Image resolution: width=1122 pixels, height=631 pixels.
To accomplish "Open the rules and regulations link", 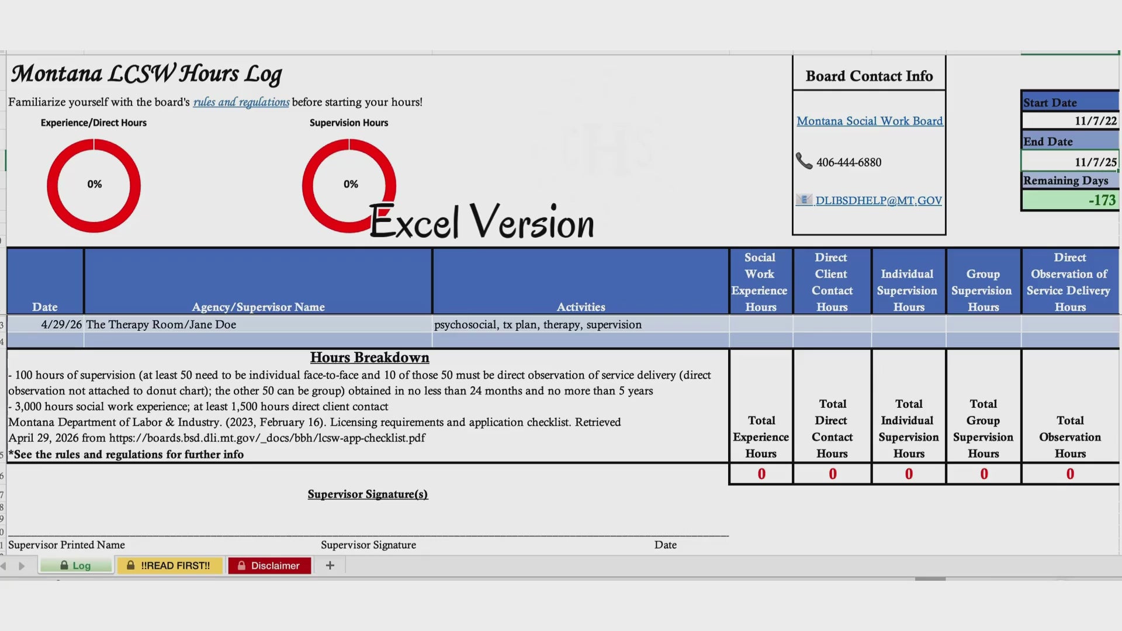I will [241, 102].
